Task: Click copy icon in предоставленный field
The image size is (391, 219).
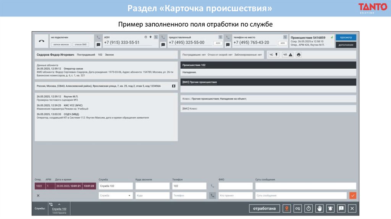Action: [x=220, y=37]
